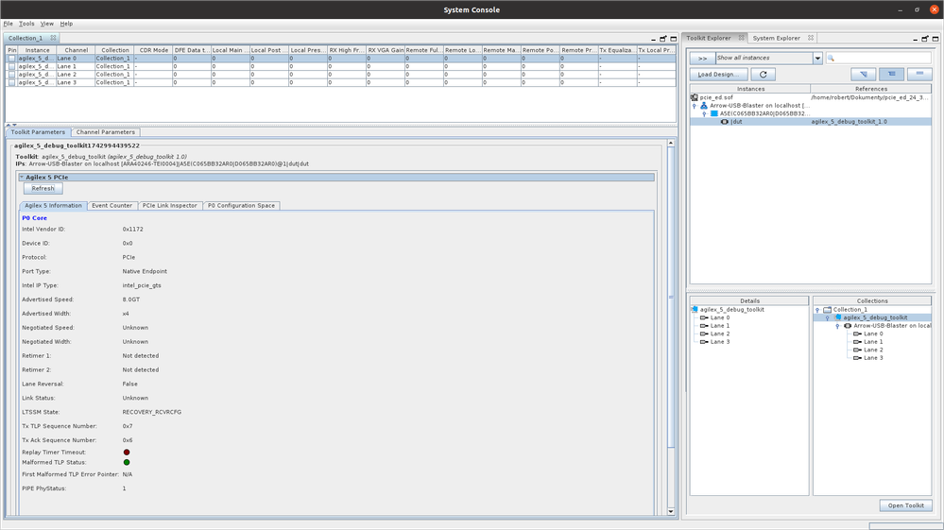Click the agilex_5_debug_toolkit icon in Details pane
Screen dimensions: 944x530
tap(695, 310)
